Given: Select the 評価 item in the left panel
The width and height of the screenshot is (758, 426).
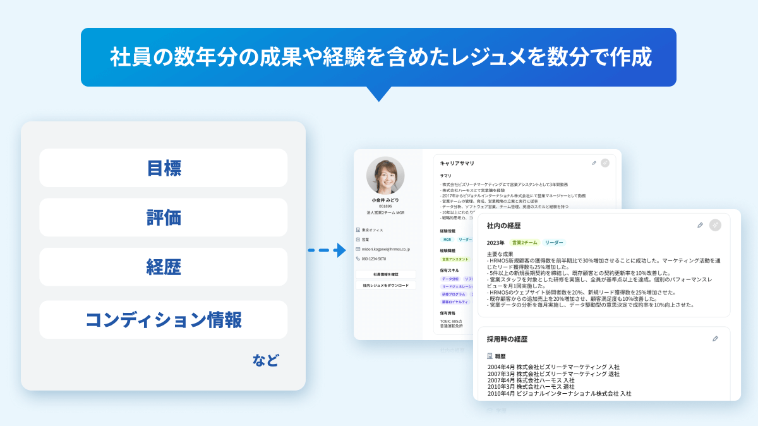Looking at the screenshot, I should point(163,217).
